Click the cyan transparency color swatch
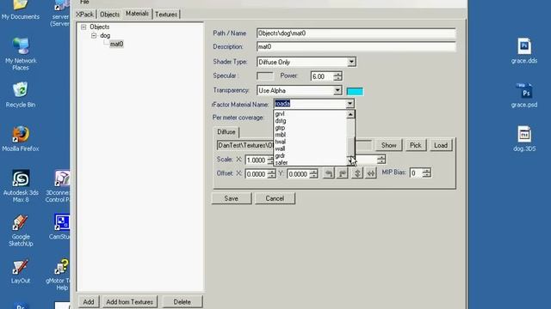The width and height of the screenshot is (551, 309). click(355, 92)
